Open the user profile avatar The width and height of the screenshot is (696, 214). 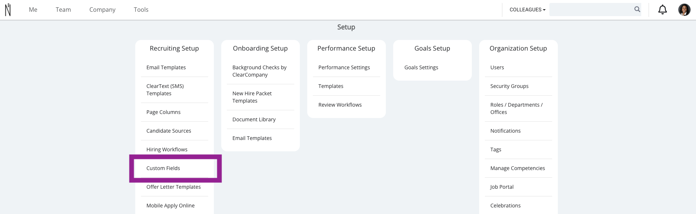pyautogui.click(x=684, y=10)
